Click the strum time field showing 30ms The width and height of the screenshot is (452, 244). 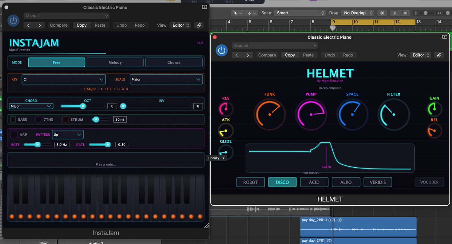(120, 120)
